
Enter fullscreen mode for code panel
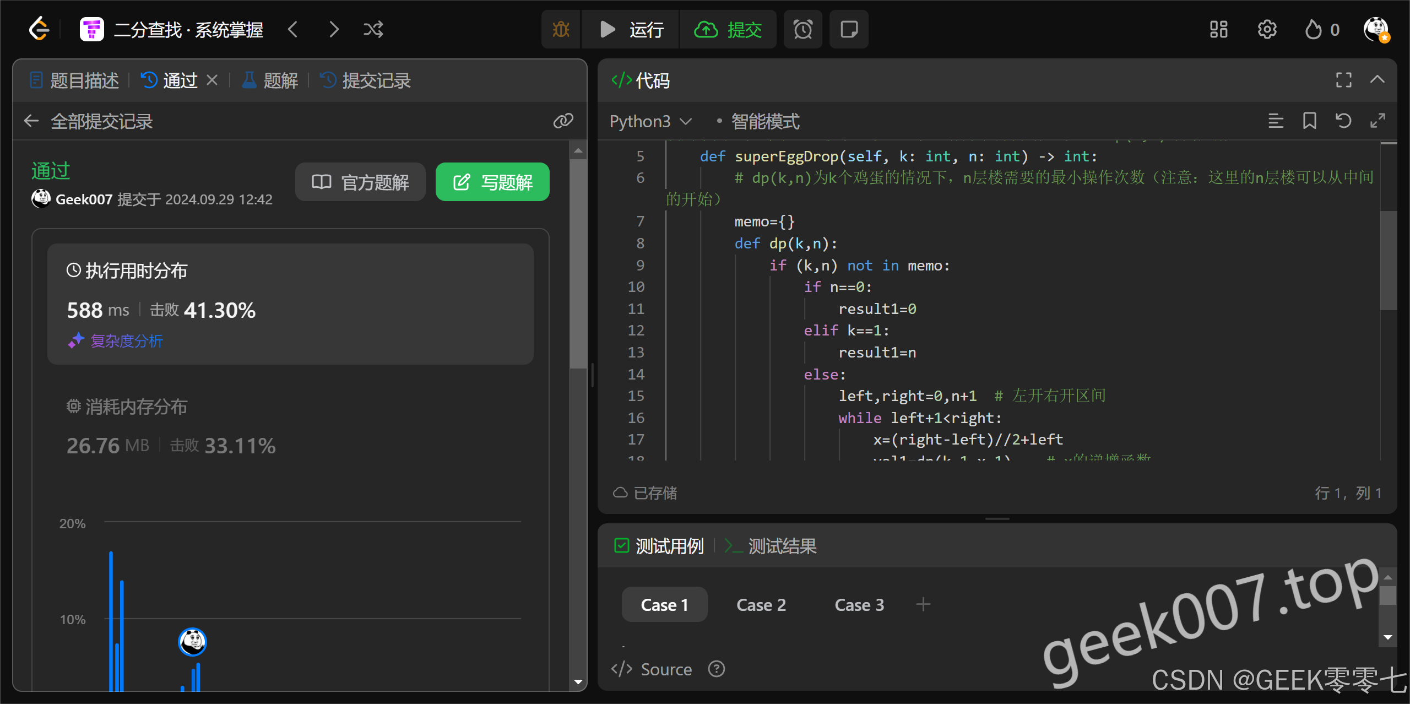click(x=1343, y=80)
